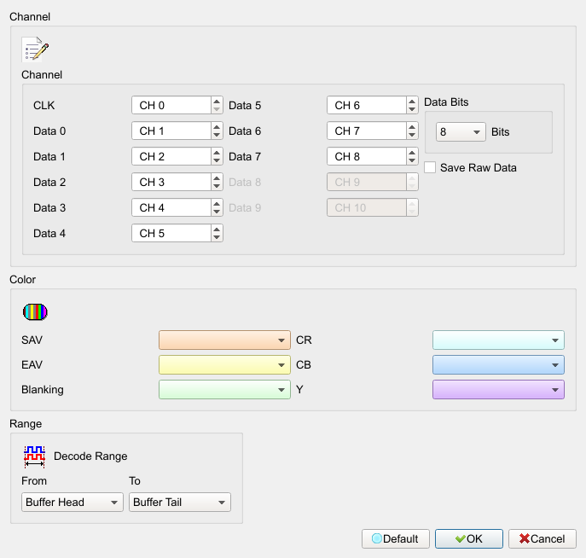Decrease the Data 0 channel stepper

coord(217,136)
